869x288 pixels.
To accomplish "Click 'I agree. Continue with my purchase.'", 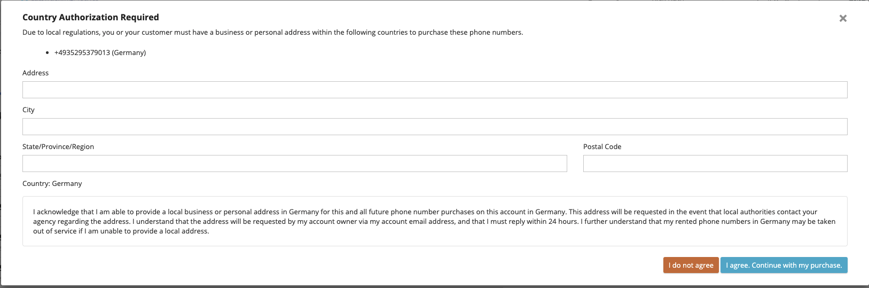I will click(784, 265).
